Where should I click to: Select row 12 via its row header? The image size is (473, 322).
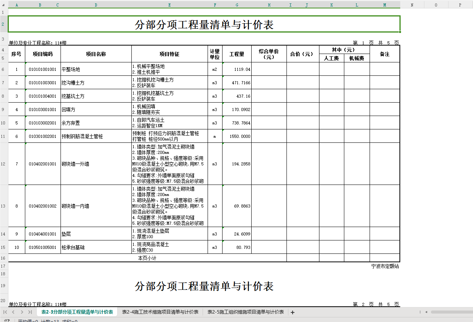click(x=3, y=164)
